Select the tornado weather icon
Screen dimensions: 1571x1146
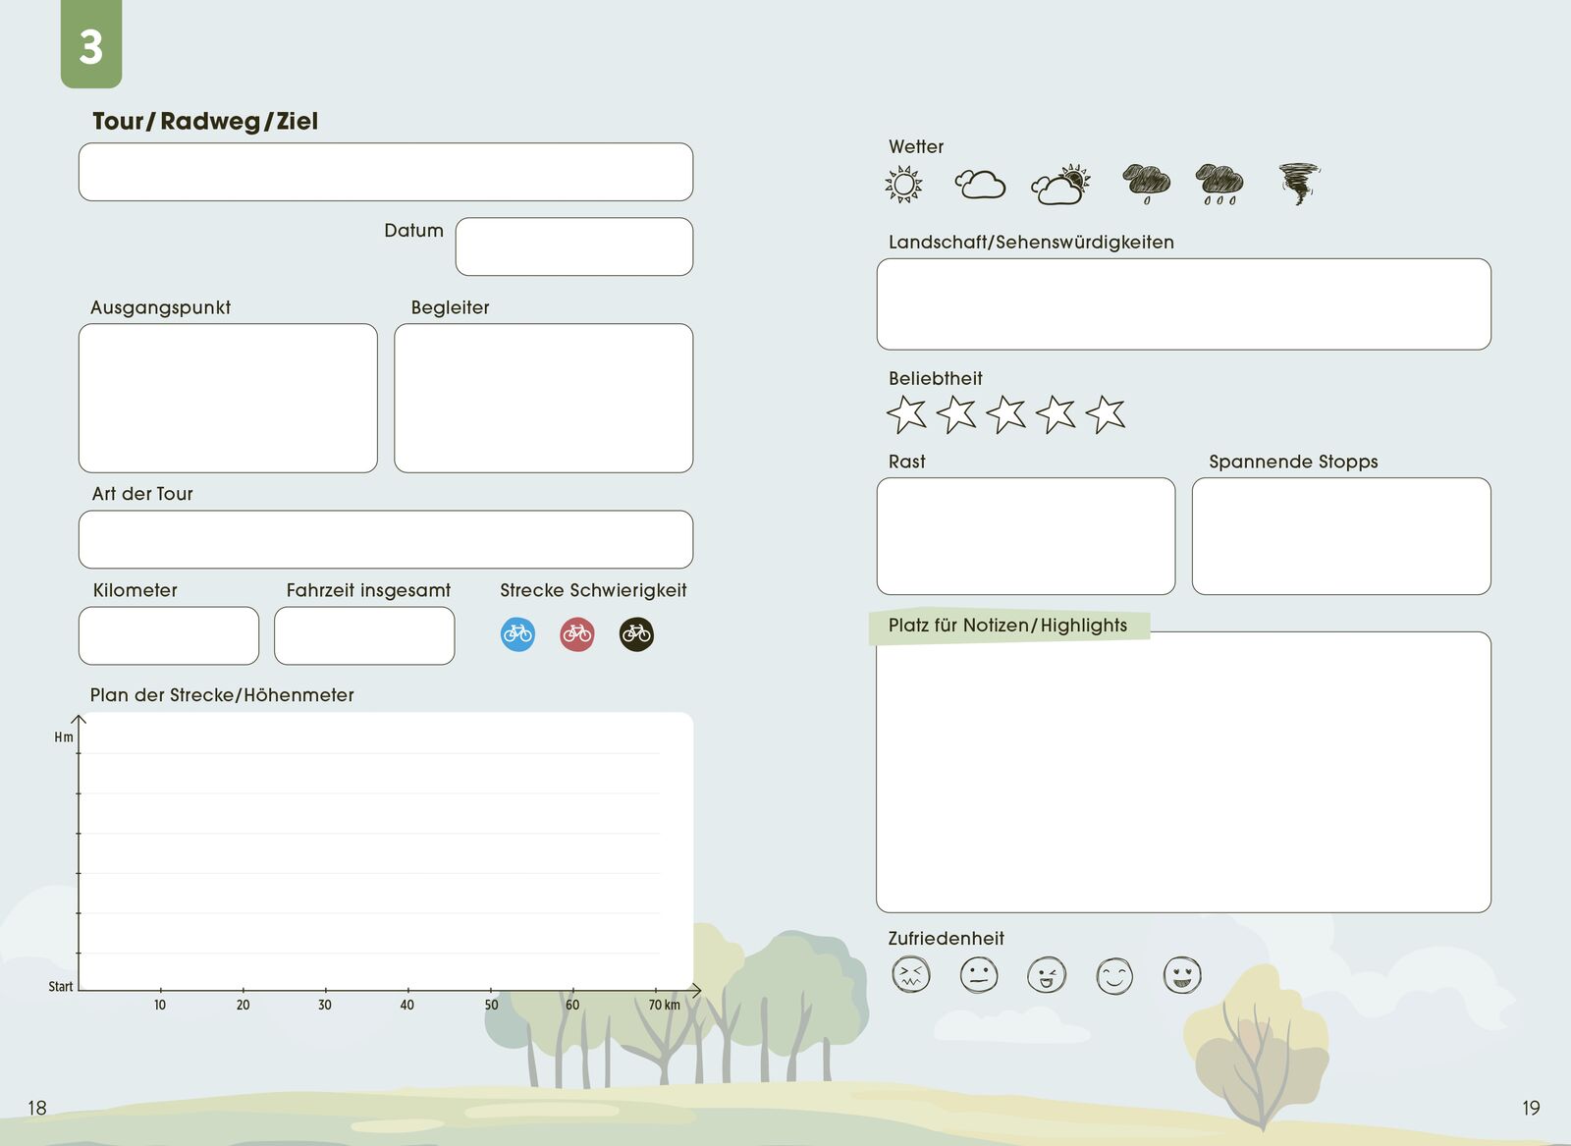[x=1299, y=184]
